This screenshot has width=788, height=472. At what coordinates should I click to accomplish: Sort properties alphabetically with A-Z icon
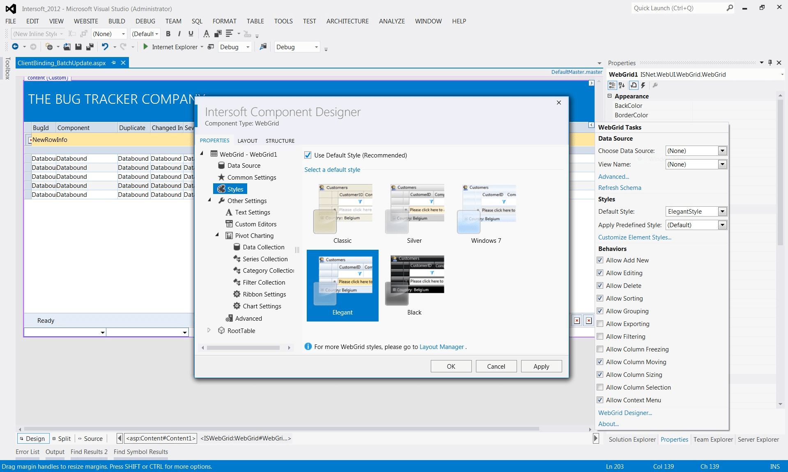pos(622,85)
